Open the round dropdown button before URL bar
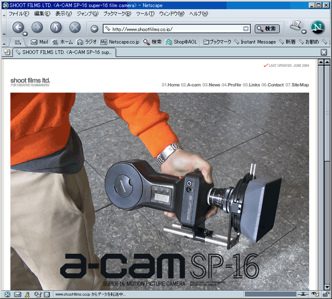 [95, 29]
